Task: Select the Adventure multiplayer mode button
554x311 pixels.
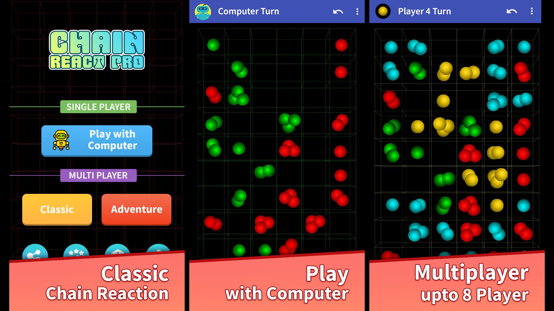Action: pos(136,209)
